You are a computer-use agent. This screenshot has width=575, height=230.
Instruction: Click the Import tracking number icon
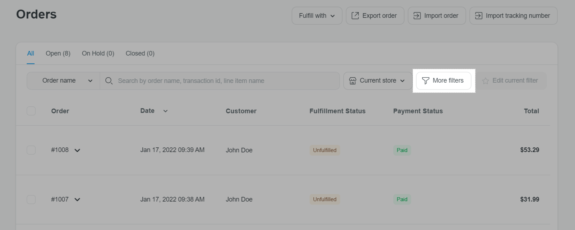click(479, 16)
